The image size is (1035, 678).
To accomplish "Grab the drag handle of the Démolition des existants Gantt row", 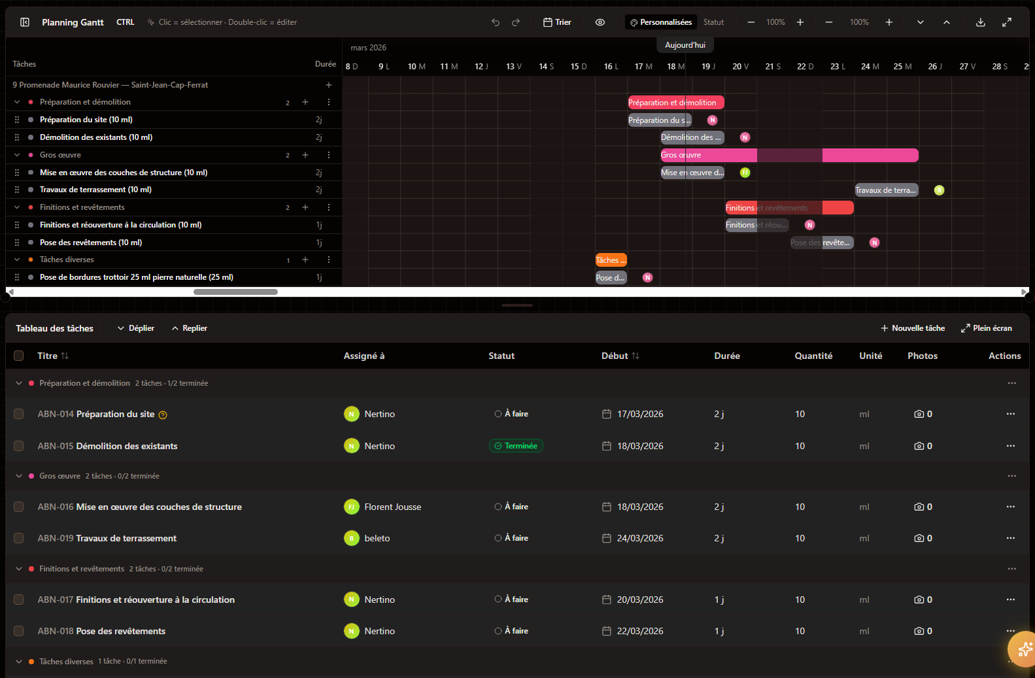I will [x=17, y=137].
